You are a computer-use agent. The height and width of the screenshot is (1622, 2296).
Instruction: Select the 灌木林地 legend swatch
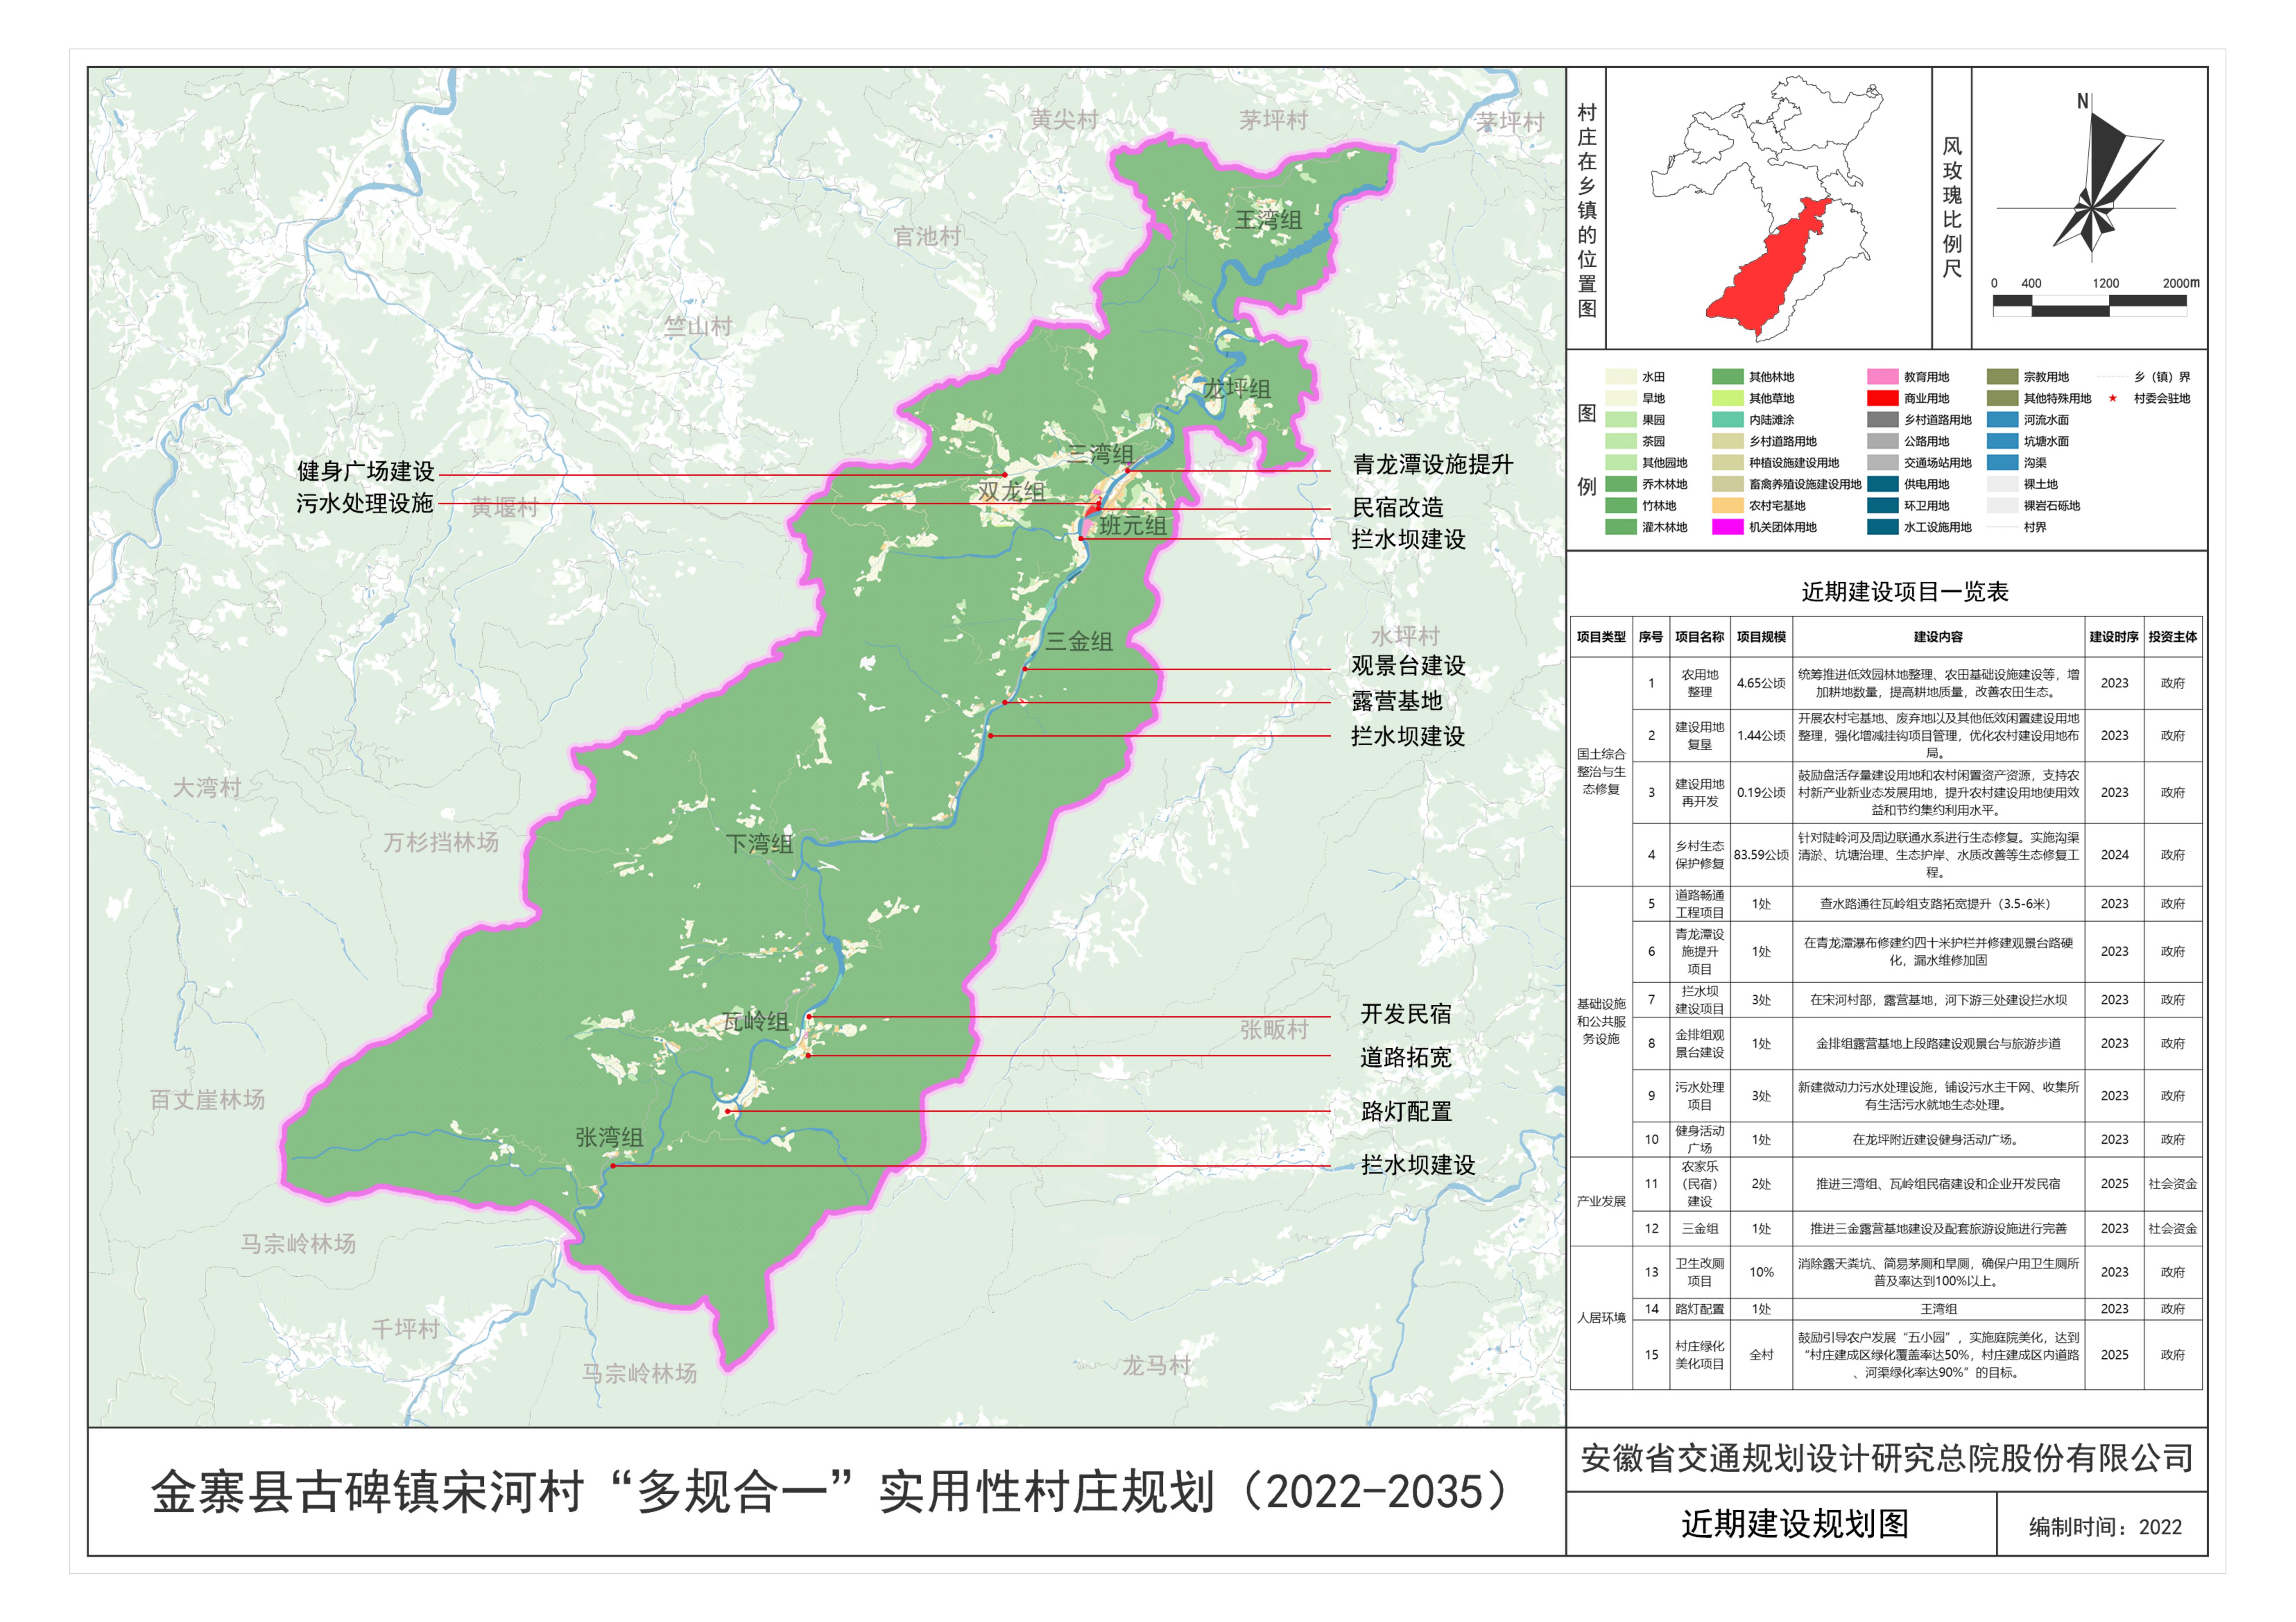[1620, 527]
